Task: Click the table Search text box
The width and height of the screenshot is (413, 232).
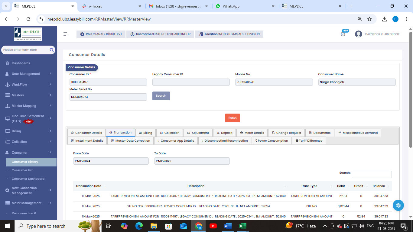Action: point(372,174)
